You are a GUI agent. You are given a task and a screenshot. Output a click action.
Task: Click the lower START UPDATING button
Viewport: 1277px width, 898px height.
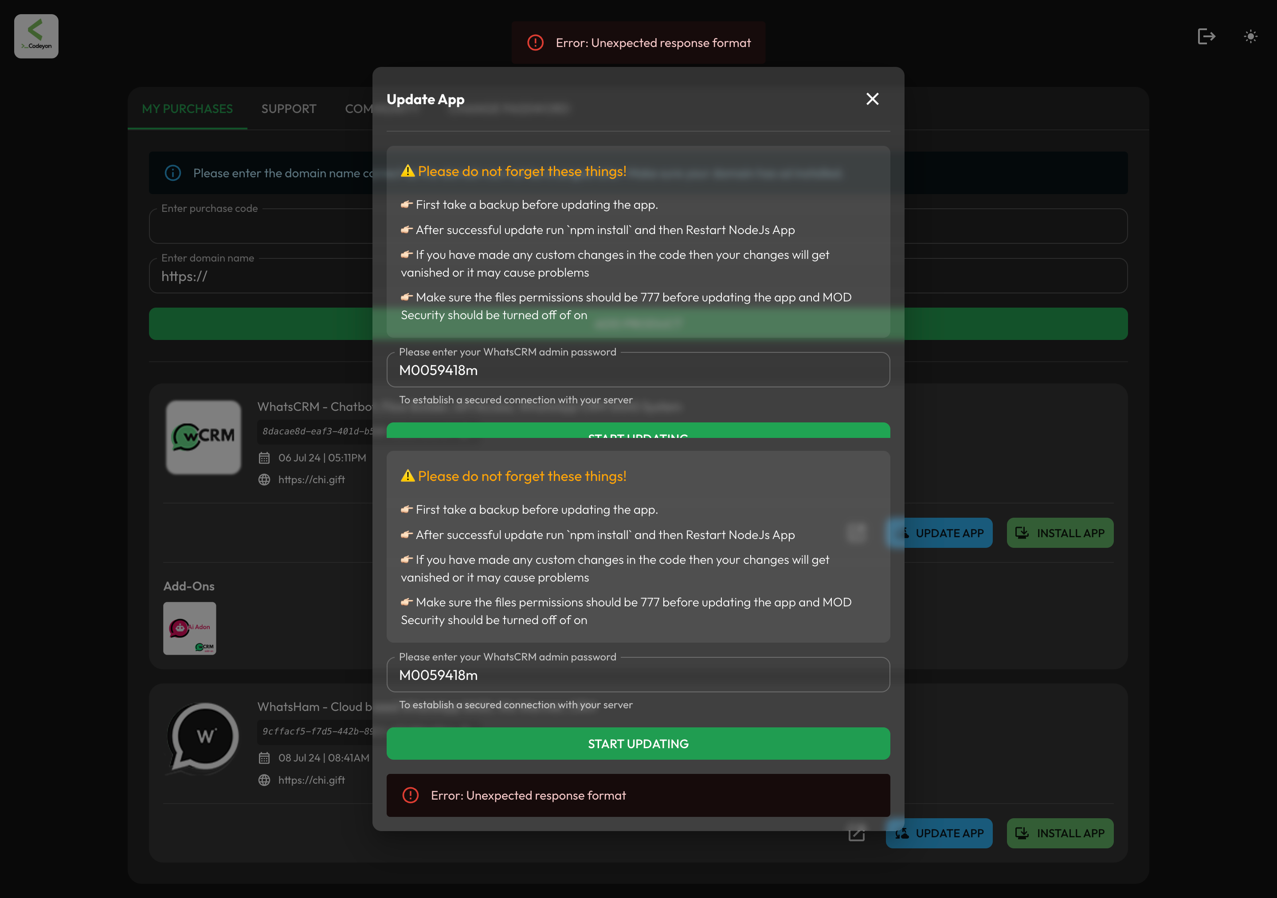(638, 743)
